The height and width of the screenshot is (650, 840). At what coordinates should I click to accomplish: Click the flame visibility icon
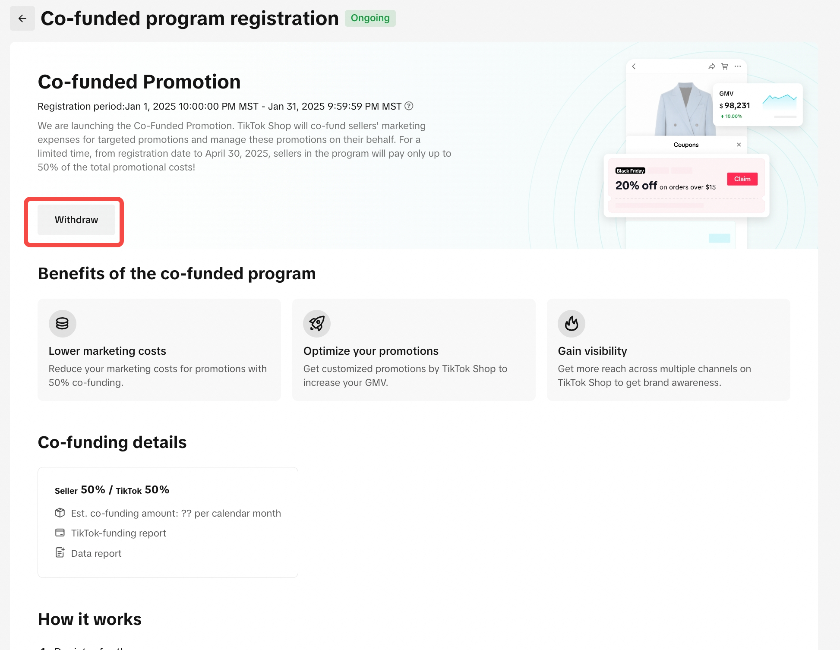click(571, 323)
